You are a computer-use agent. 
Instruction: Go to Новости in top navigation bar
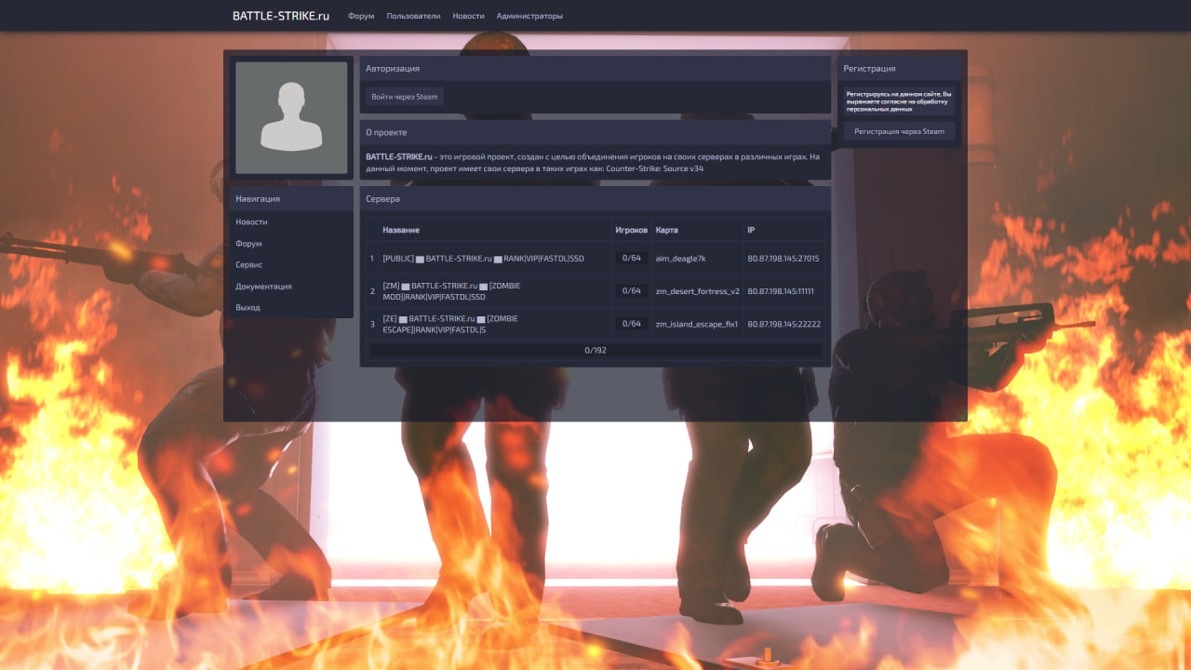tap(468, 16)
